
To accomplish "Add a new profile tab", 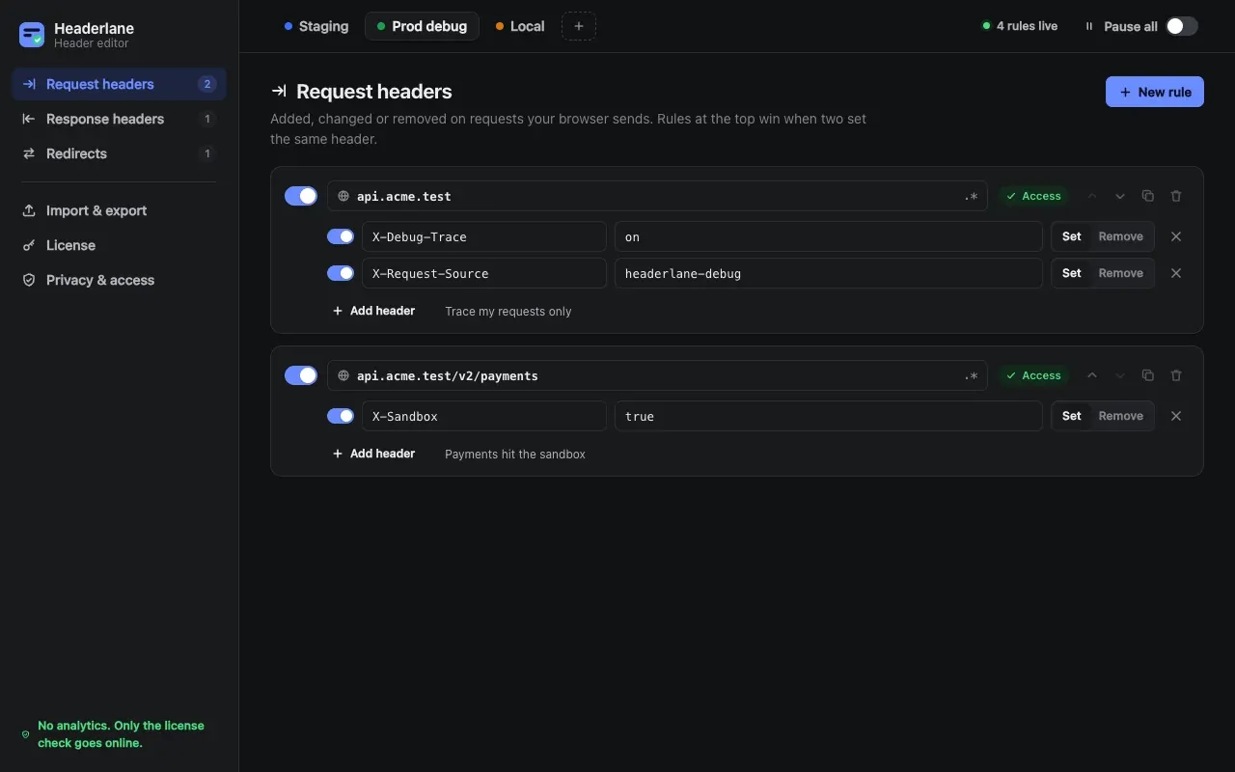I will click(x=579, y=26).
